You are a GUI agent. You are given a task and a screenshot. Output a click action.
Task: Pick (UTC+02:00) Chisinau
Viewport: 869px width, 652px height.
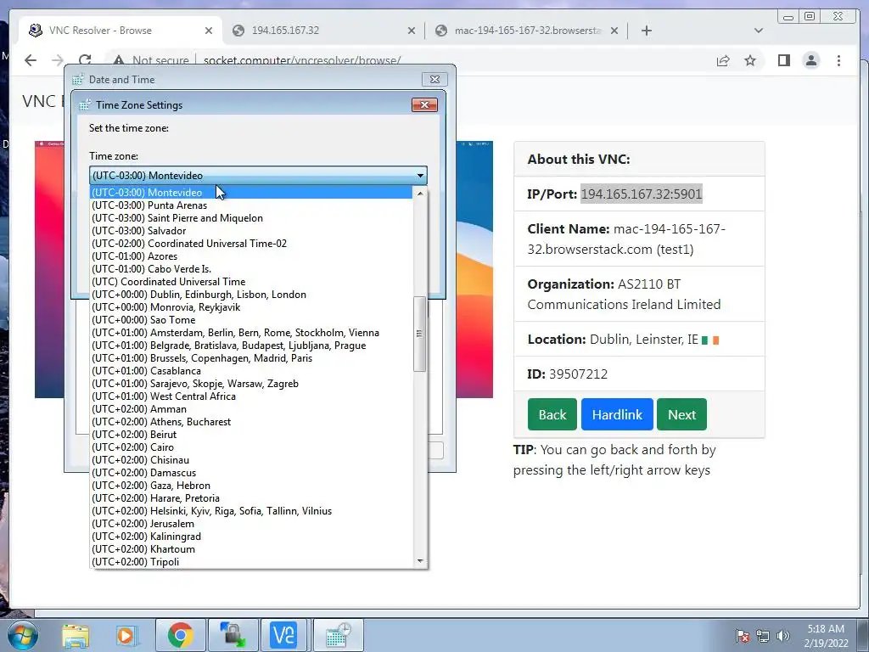[251, 460]
